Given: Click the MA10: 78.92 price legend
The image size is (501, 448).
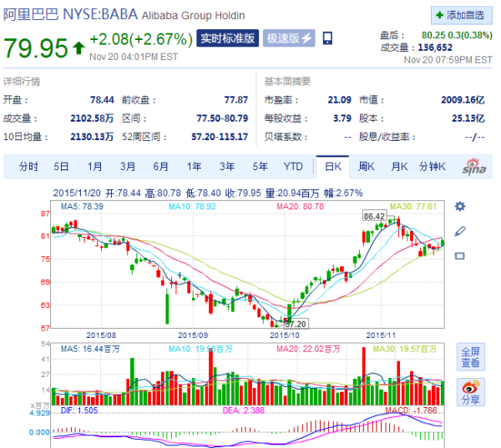Looking at the screenshot, I should click(x=192, y=206).
